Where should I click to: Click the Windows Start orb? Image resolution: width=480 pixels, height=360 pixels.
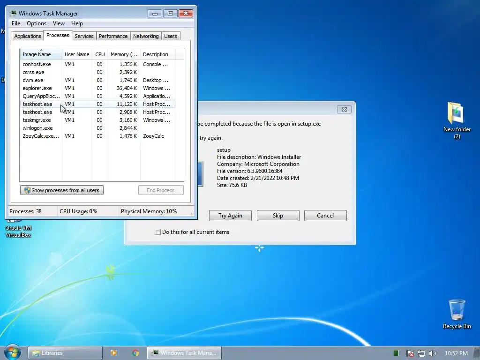click(x=12, y=352)
